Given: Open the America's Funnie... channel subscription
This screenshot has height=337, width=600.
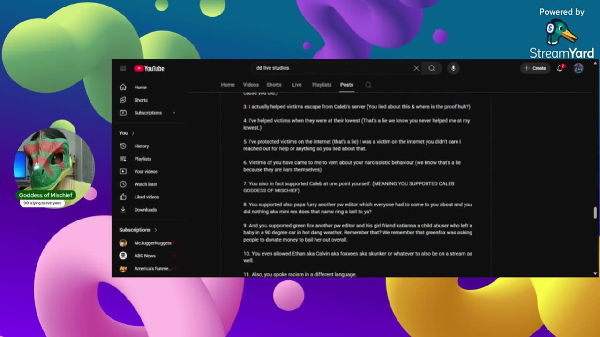Looking at the screenshot, I should pyautogui.click(x=148, y=269).
